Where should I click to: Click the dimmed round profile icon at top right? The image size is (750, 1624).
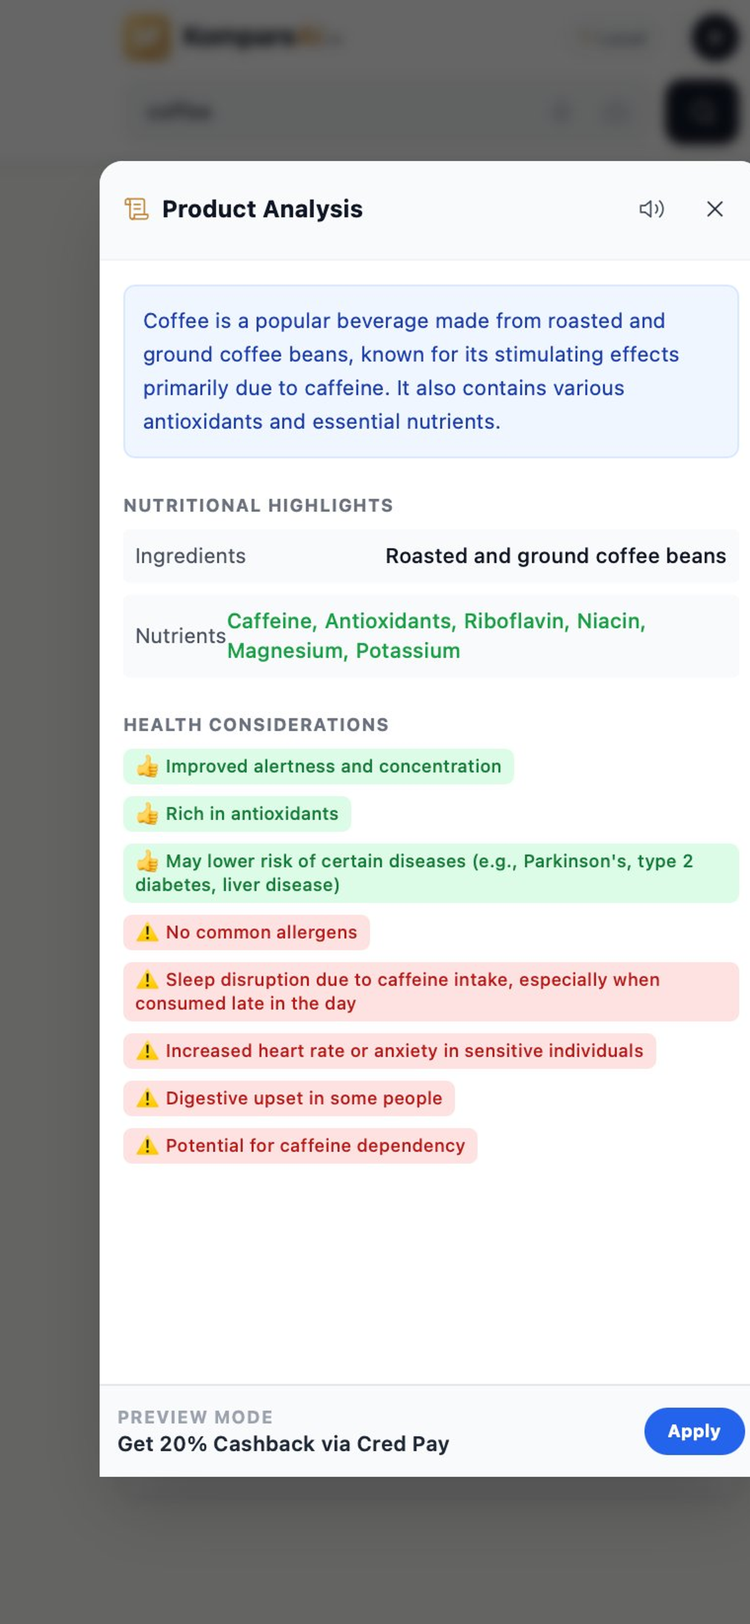[715, 38]
